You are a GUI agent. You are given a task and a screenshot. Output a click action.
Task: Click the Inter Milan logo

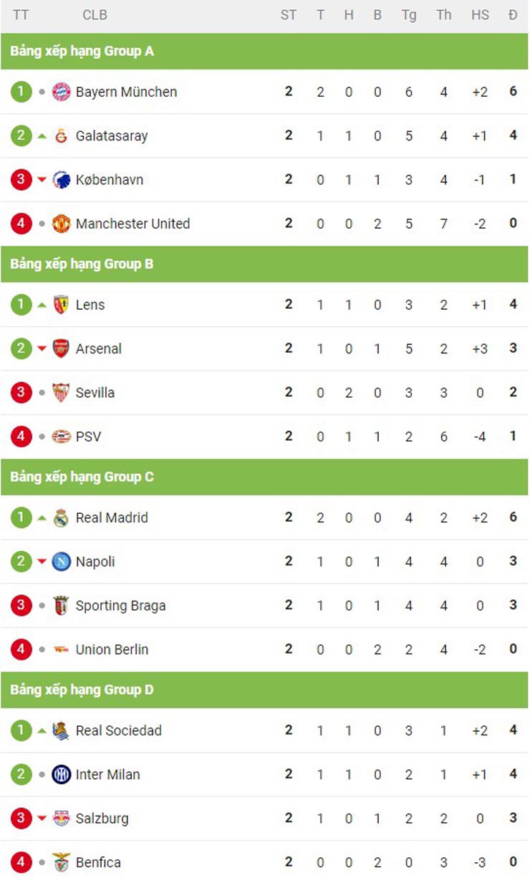62,775
